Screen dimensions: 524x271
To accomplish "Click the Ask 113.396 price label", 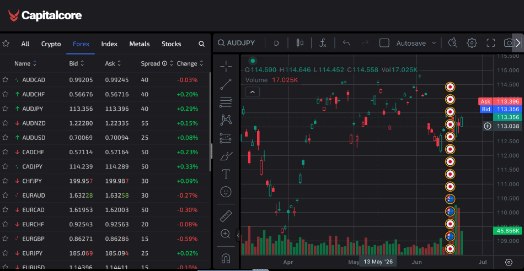I will [x=500, y=101].
